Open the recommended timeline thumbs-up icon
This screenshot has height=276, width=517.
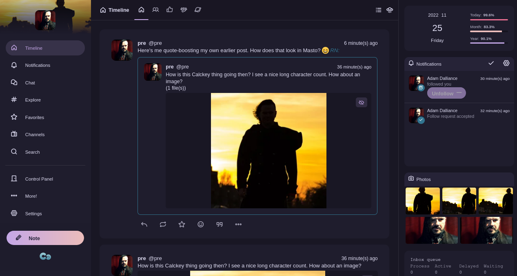[170, 10]
